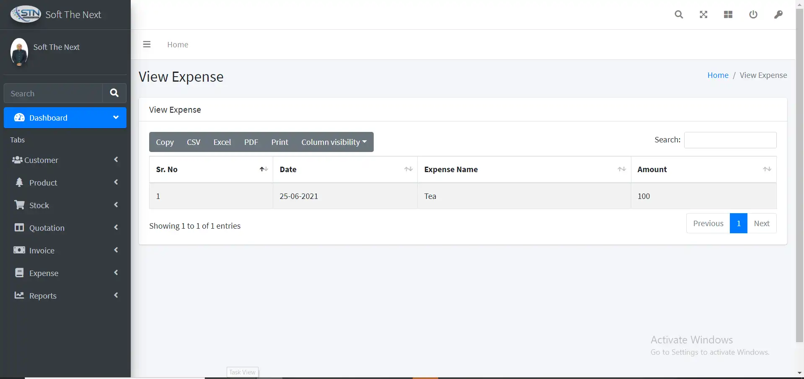Click the key icon in top bar
Viewport: 804px width, 379px height.
(778, 15)
